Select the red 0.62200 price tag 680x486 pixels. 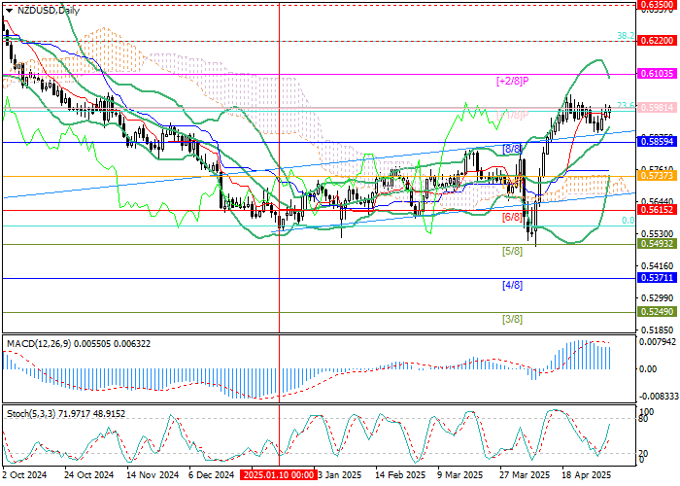click(657, 42)
